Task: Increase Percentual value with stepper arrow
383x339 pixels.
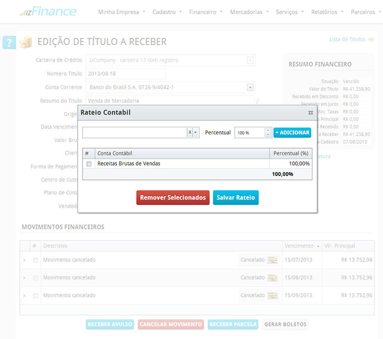Action: [268, 131]
